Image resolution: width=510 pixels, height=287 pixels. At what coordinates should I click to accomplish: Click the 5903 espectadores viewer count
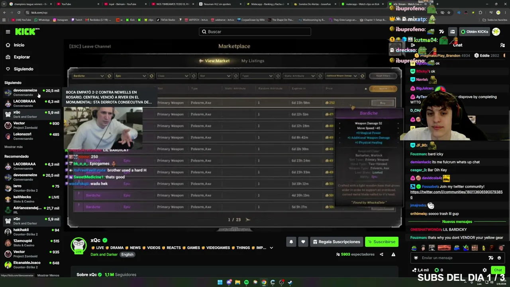pyautogui.click(x=355, y=254)
